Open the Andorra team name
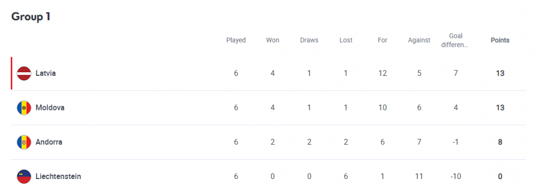The image size is (534, 195). [49, 142]
